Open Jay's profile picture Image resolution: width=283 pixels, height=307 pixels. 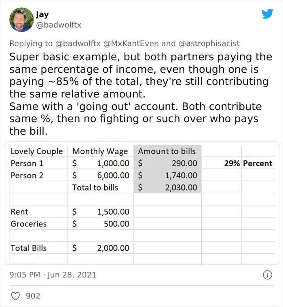coord(21,19)
